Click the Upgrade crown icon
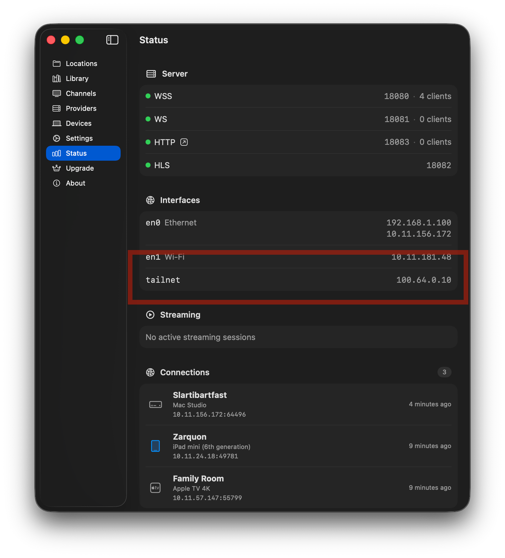The image size is (505, 558). click(x=57, y=168)
